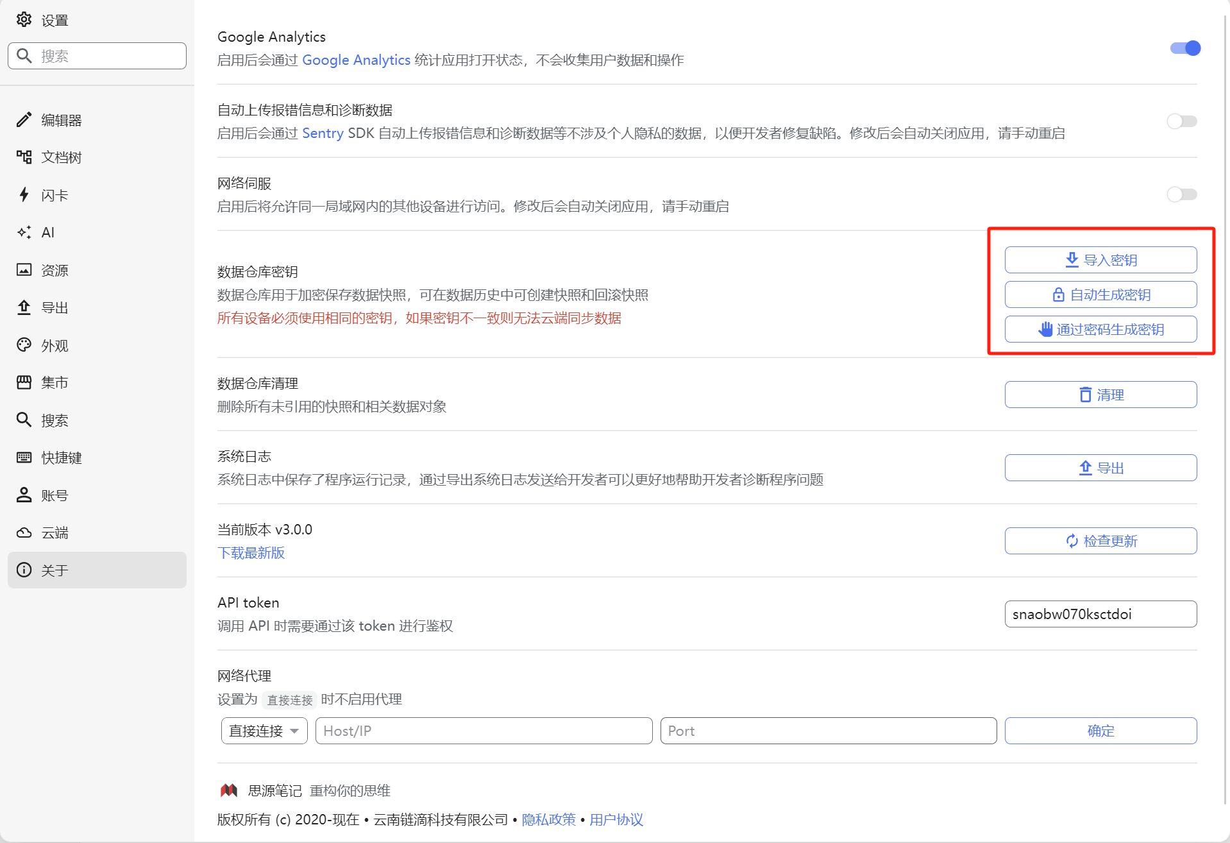Click the AI sparkle icon
The width and height of the screenshot is (1230, 843).
[x=24, y=232]
